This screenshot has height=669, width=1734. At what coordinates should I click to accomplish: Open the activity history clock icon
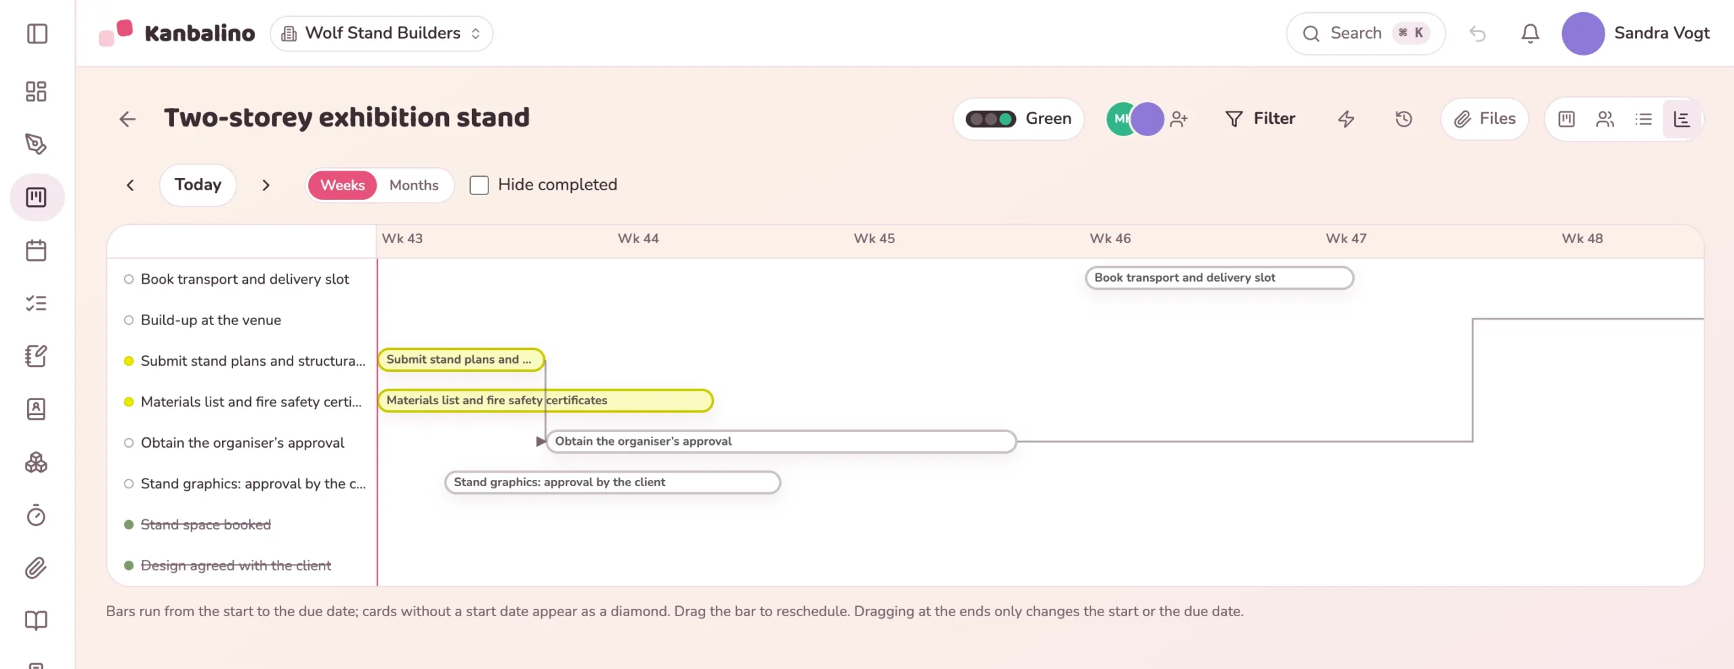click(x=1403, y=119)
